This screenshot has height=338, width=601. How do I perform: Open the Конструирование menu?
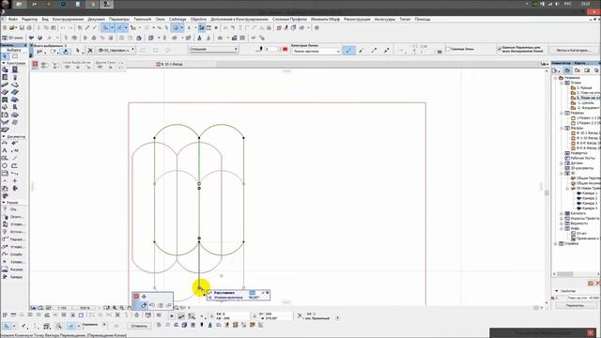click(68, 19)
